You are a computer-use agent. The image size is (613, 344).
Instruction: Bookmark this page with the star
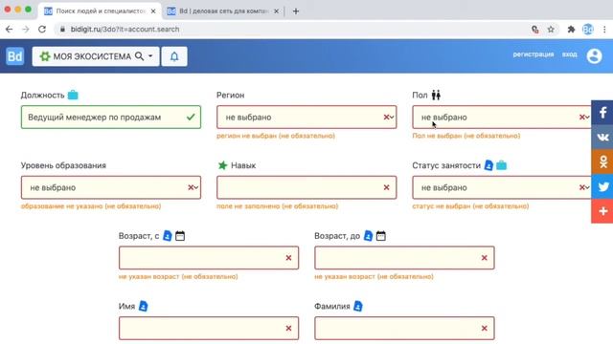[551, 30]
